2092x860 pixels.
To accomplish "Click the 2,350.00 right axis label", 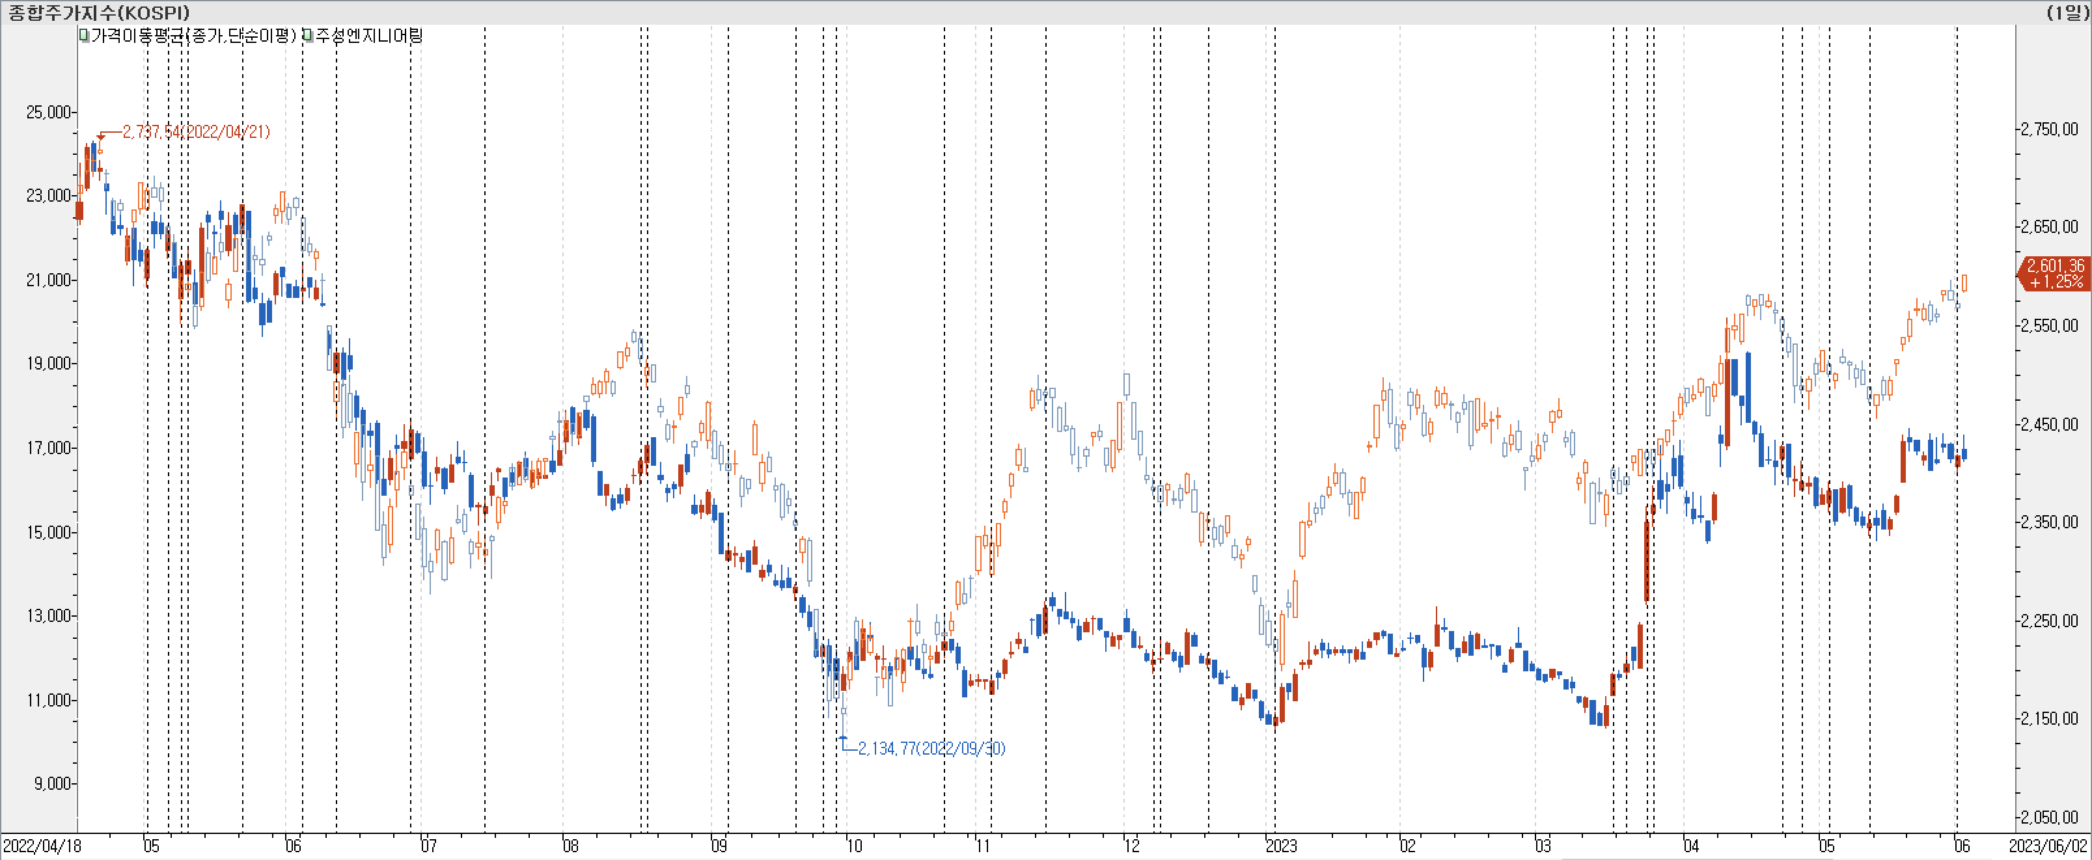I will coord(2049,522).
